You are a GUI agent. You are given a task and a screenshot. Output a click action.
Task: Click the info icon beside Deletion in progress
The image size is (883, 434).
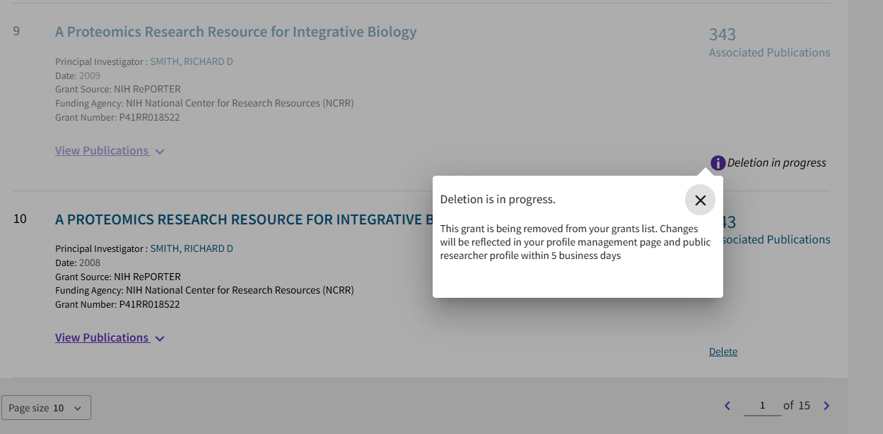(718, 163)
